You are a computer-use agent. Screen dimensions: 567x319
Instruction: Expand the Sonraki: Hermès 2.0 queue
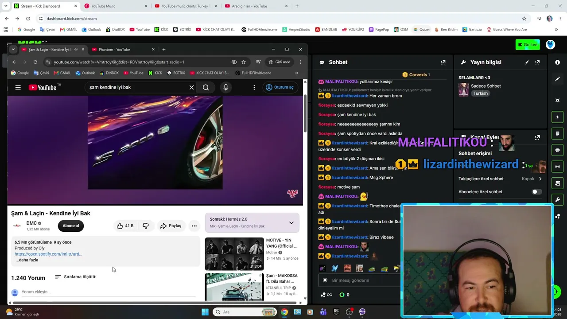pyautogui.click(x=291, y=223)
